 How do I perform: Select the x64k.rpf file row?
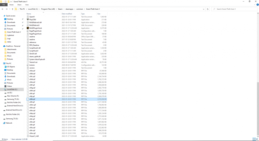click(67, 99)
